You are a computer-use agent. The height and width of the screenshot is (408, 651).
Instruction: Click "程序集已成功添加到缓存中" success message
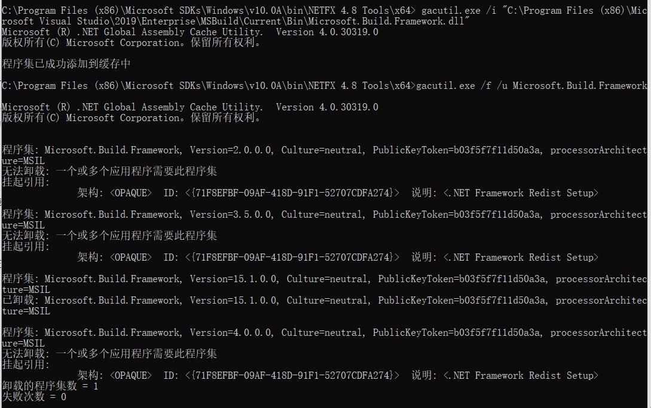point(66,64)
